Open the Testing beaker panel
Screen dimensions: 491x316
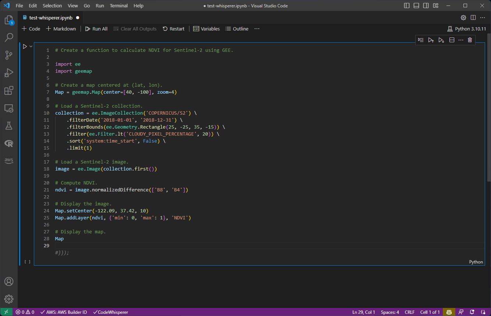point(9,125)
